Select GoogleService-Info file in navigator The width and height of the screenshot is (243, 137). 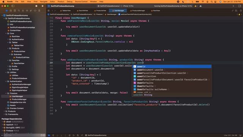(18, 102)
